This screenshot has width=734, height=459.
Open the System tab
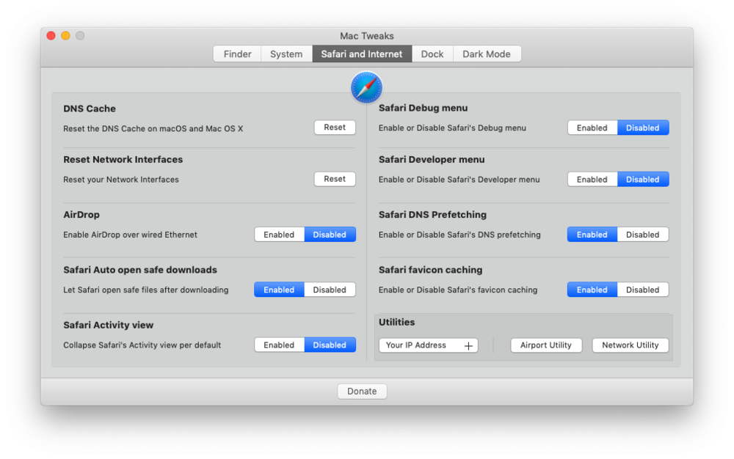tap(286, 54)
